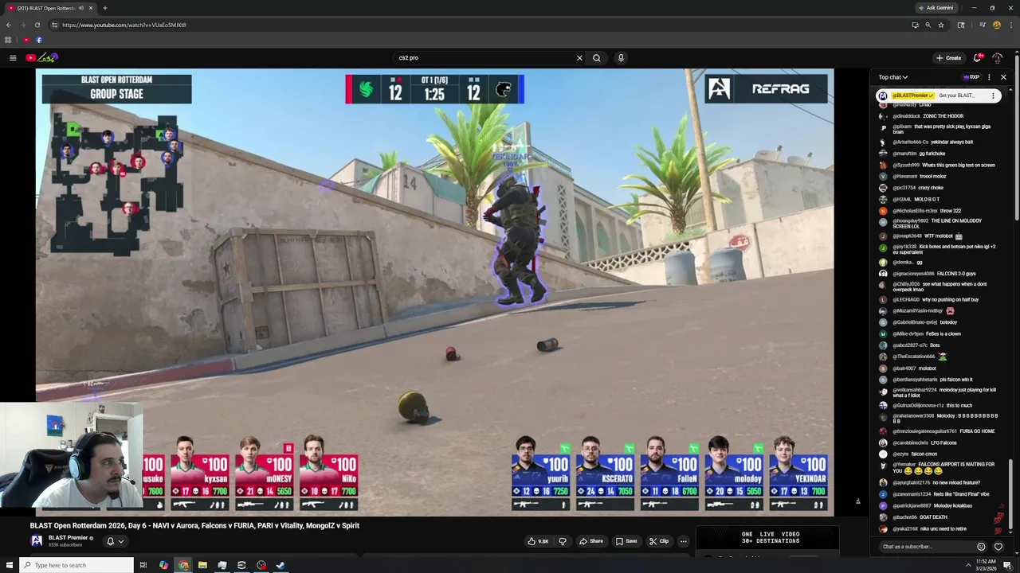The width and height of the screenshot is (1020, 573).
Task: Close the BLAST Open Rotterdam tab
Action: [91, 8]
